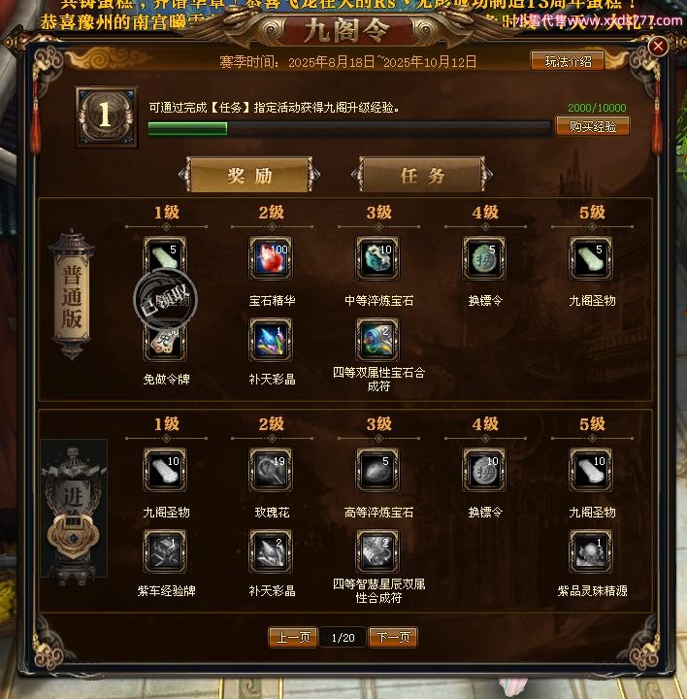687x699 pixels.
Task: Switch to the 奖励 tab
Action: [249, 175]
